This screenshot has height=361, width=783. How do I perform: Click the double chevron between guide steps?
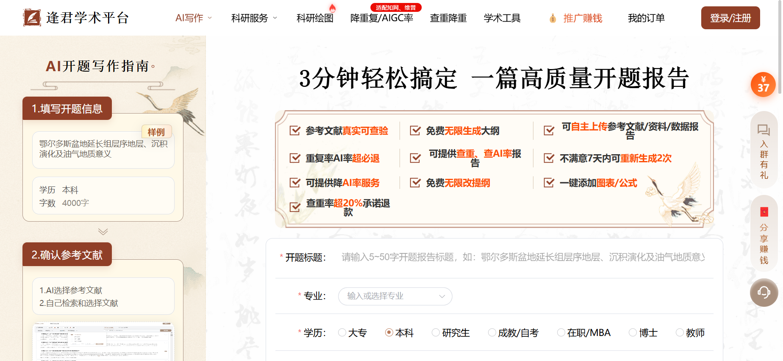pos(103,231)
